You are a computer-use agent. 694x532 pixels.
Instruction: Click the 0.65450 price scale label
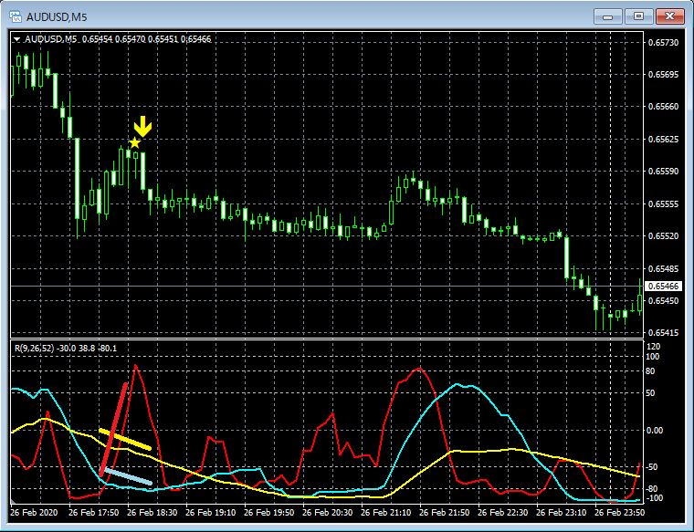[x=663, y=301]
